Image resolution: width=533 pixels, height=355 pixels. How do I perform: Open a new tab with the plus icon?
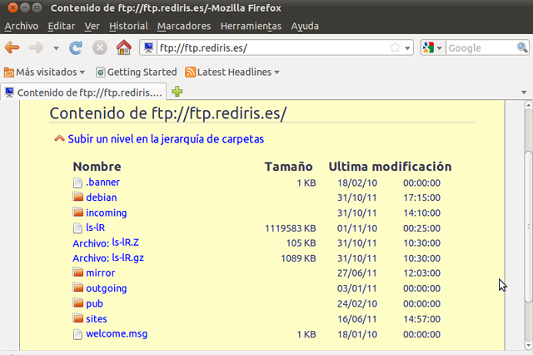coord(177,92)
